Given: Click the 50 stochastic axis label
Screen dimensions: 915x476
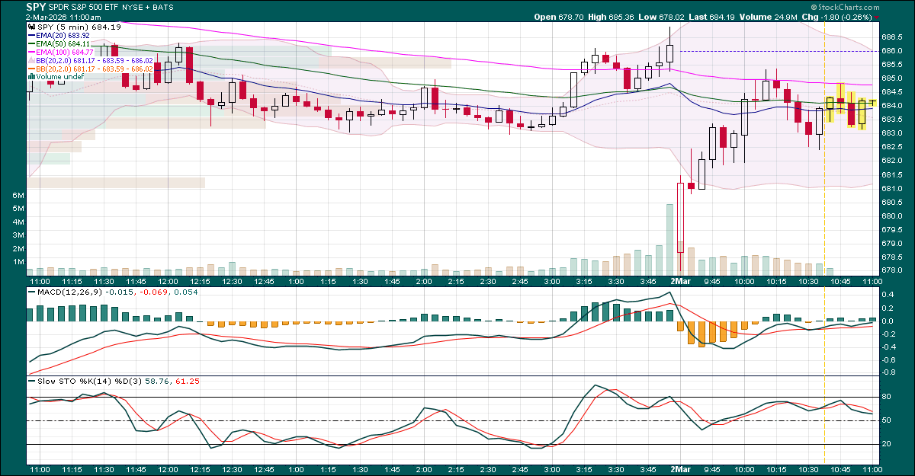Looking at the screenshot, I should 888,420.
